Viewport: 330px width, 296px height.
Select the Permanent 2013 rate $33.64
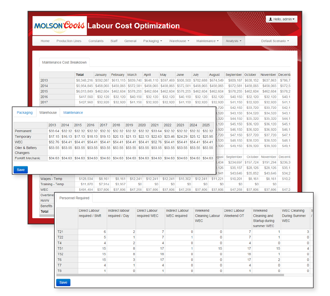[x=54, y=131]
